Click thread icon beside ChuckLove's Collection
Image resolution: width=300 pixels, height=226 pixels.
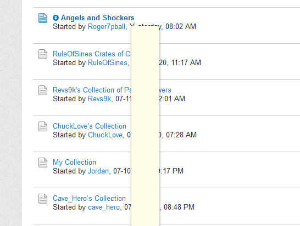pyautogui.click(x=43, y=126)
